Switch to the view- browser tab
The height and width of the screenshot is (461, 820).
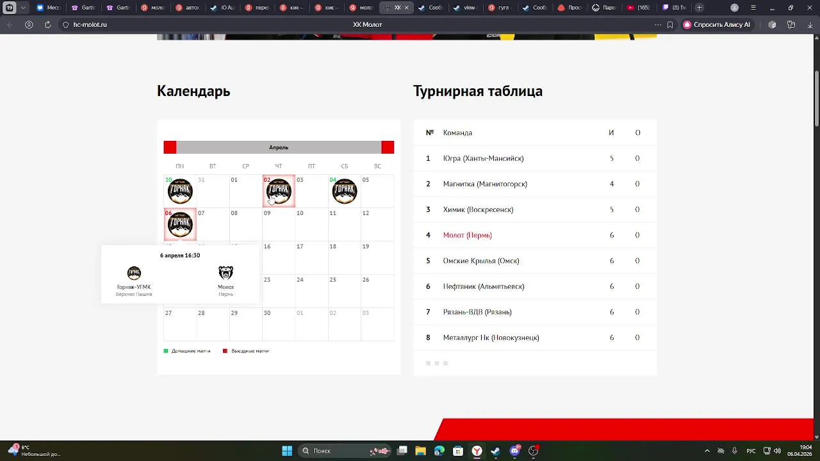click(465, 8)
